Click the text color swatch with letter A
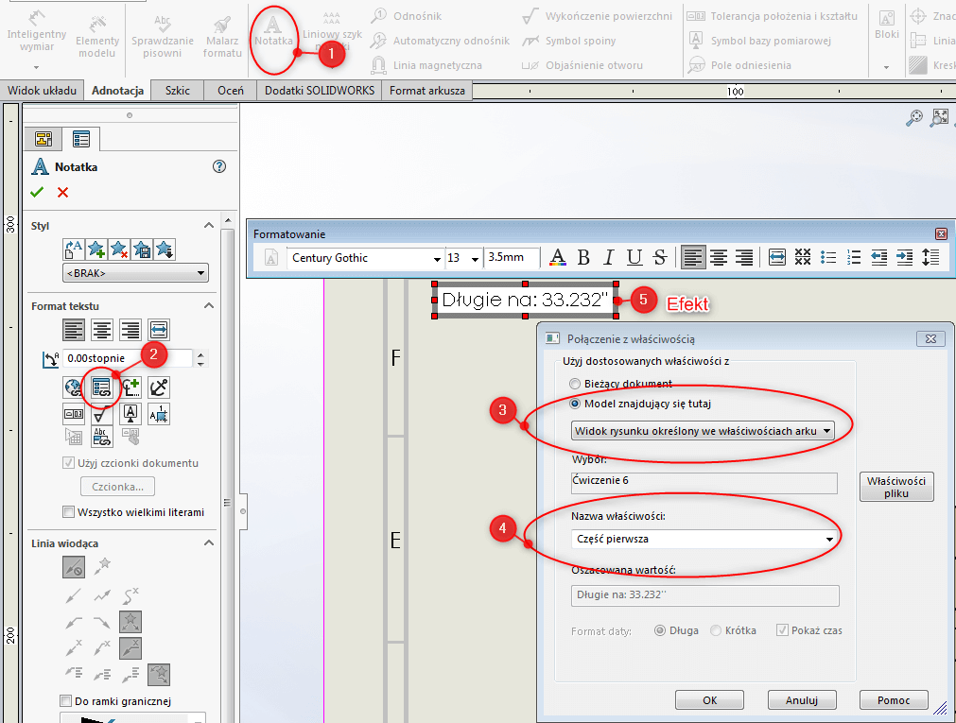 557,257
